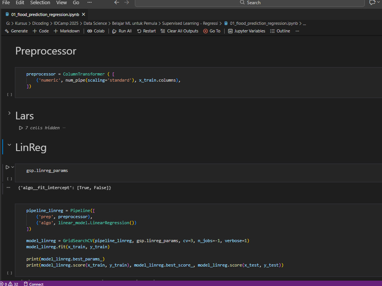This screenshot has width=382, height=286.
Task: Click the print(model_linreg.best_params_) line
Action: click(x=65, y=259)
